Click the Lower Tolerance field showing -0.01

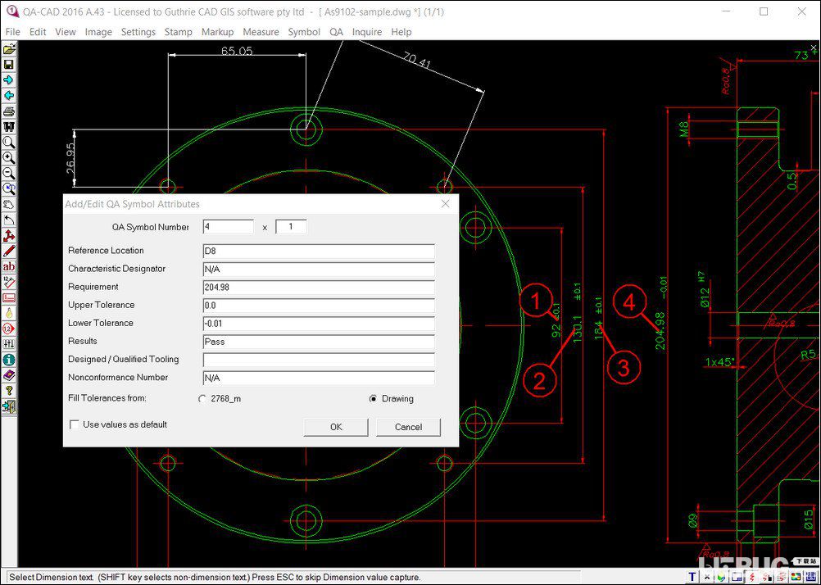[319, 324]
